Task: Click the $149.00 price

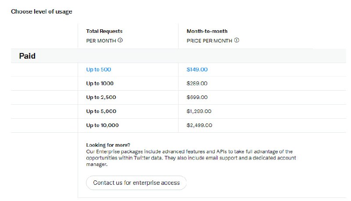Action: pos(197,69)
